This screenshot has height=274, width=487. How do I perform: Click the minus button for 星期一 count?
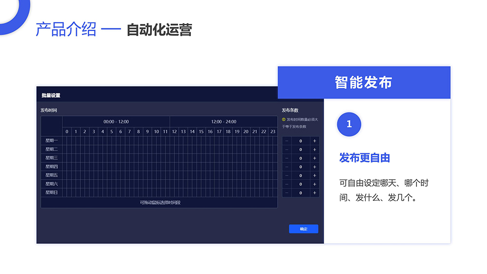pyautogui.click(x=286, y=141)
